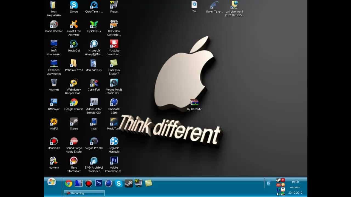Screen dimensions: 351x197
Task: Open the Мои рисунки folder shortcut
Action: [x=94, y=65]
